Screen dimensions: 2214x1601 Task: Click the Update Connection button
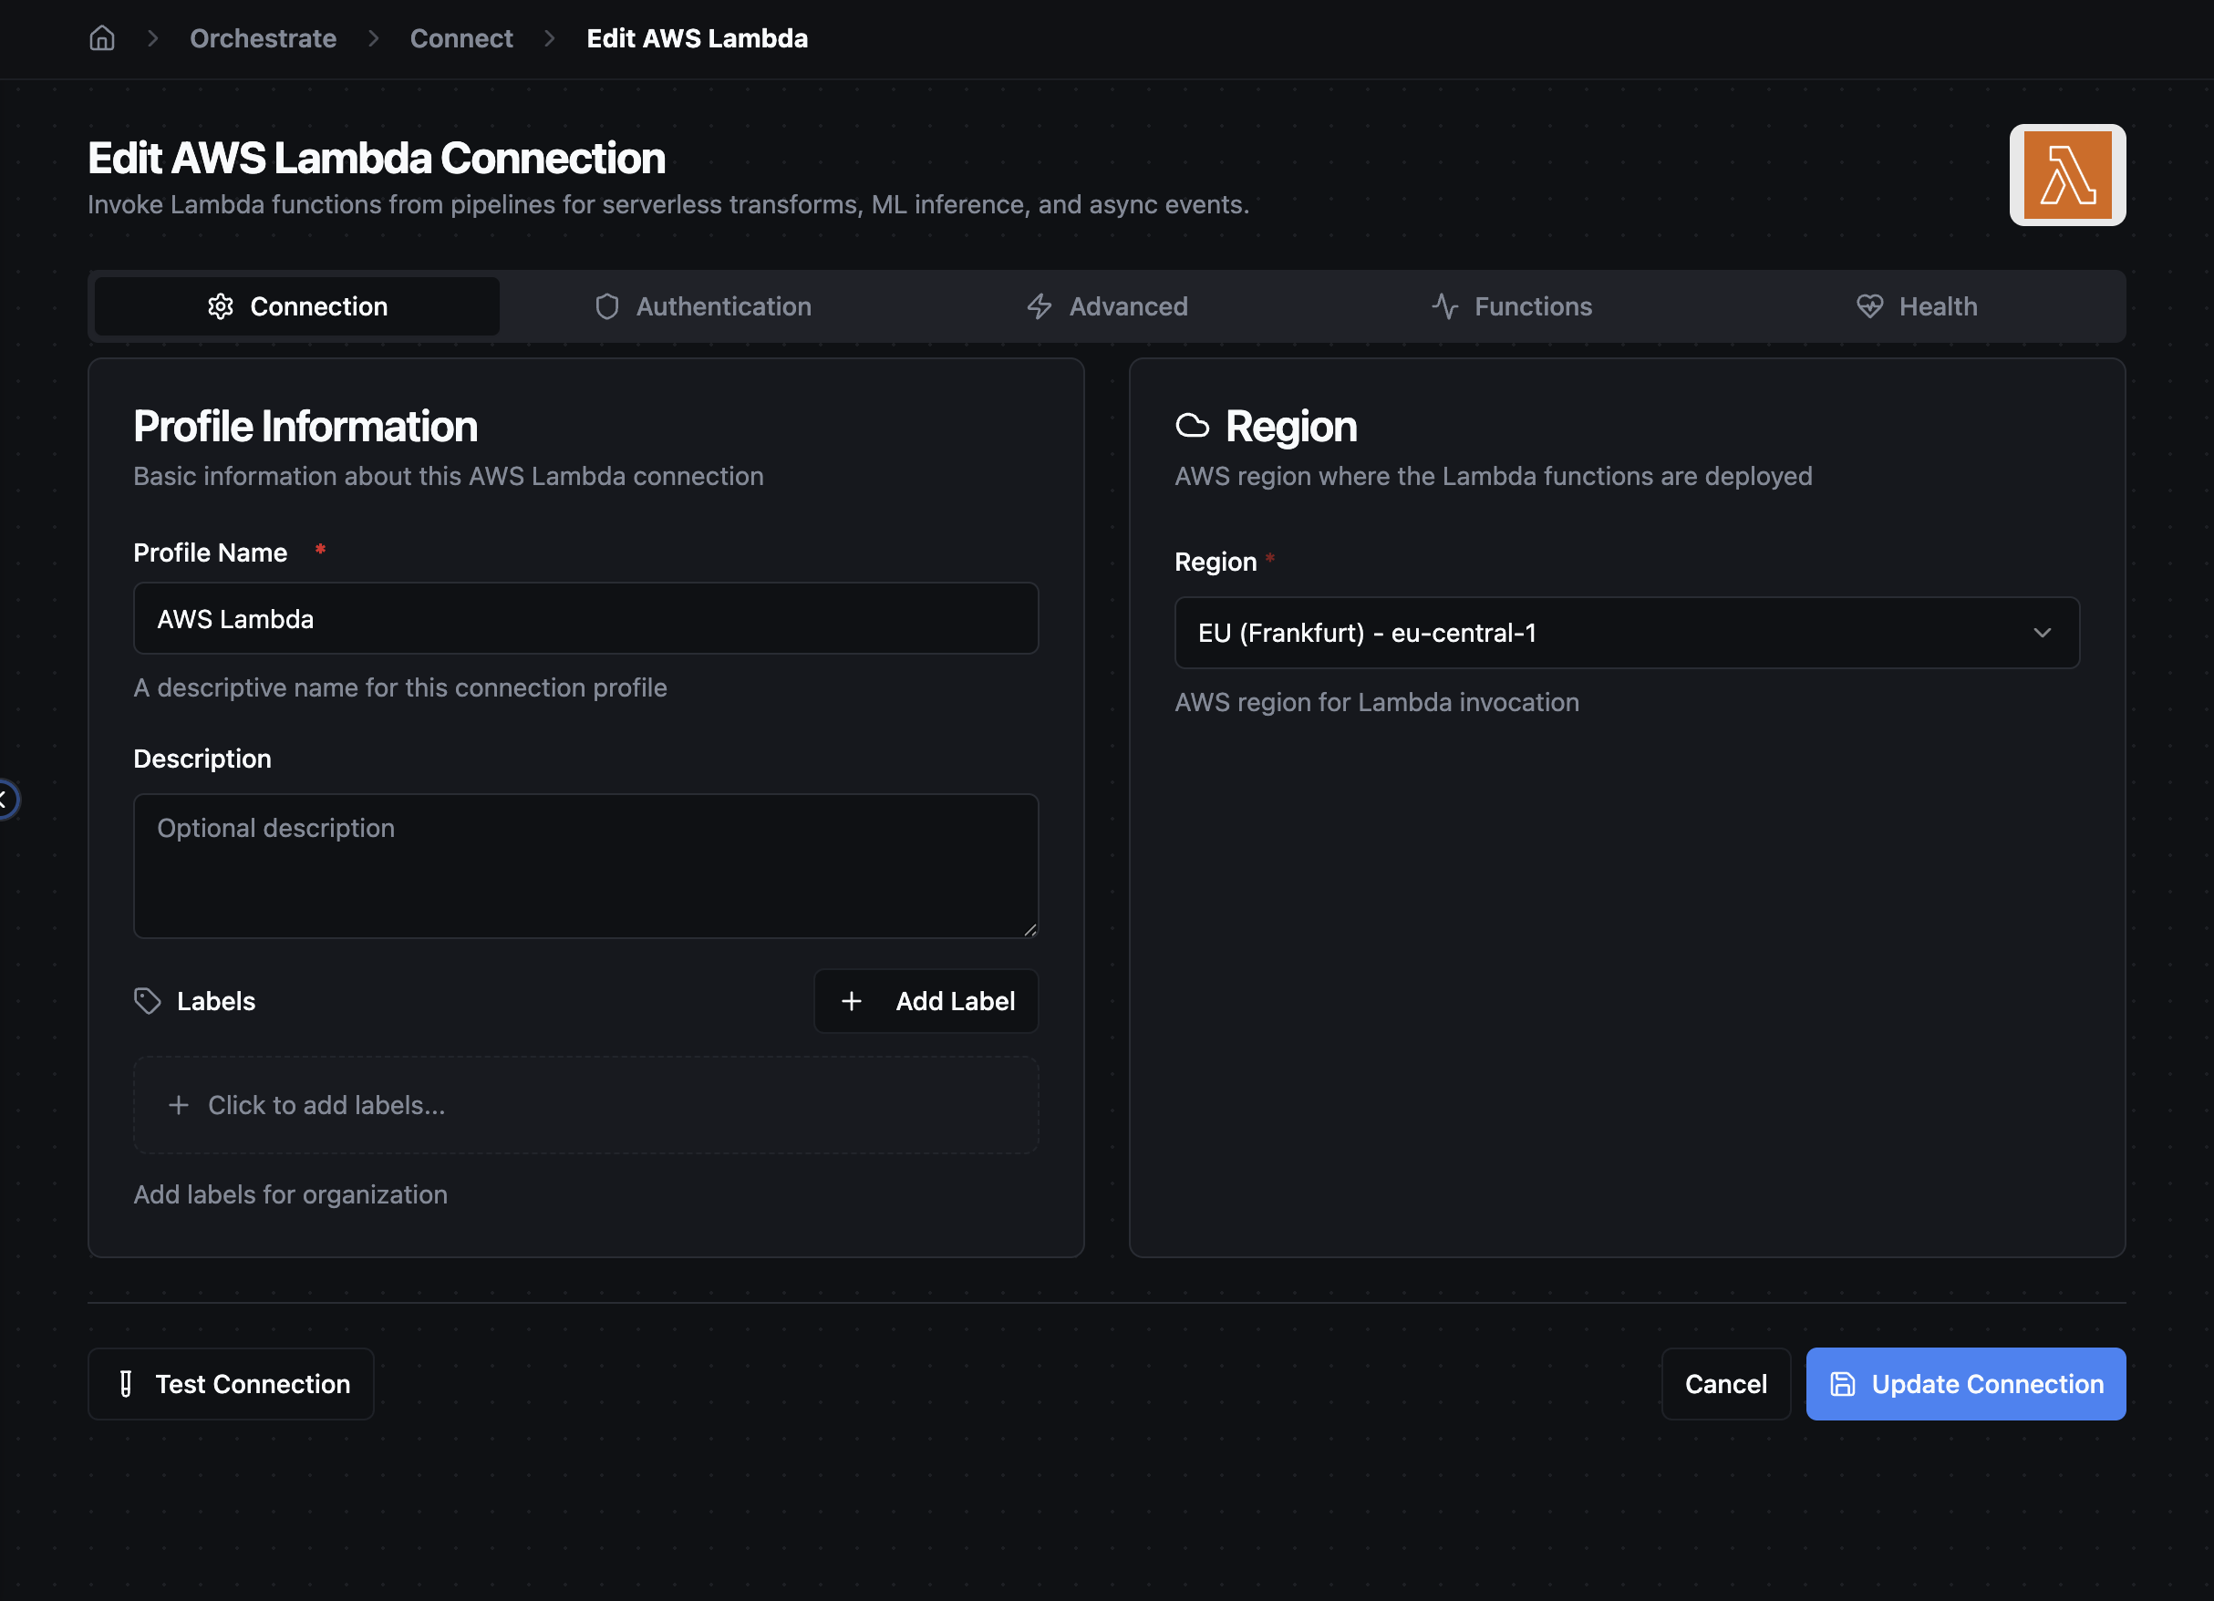pos(1965,1384)
